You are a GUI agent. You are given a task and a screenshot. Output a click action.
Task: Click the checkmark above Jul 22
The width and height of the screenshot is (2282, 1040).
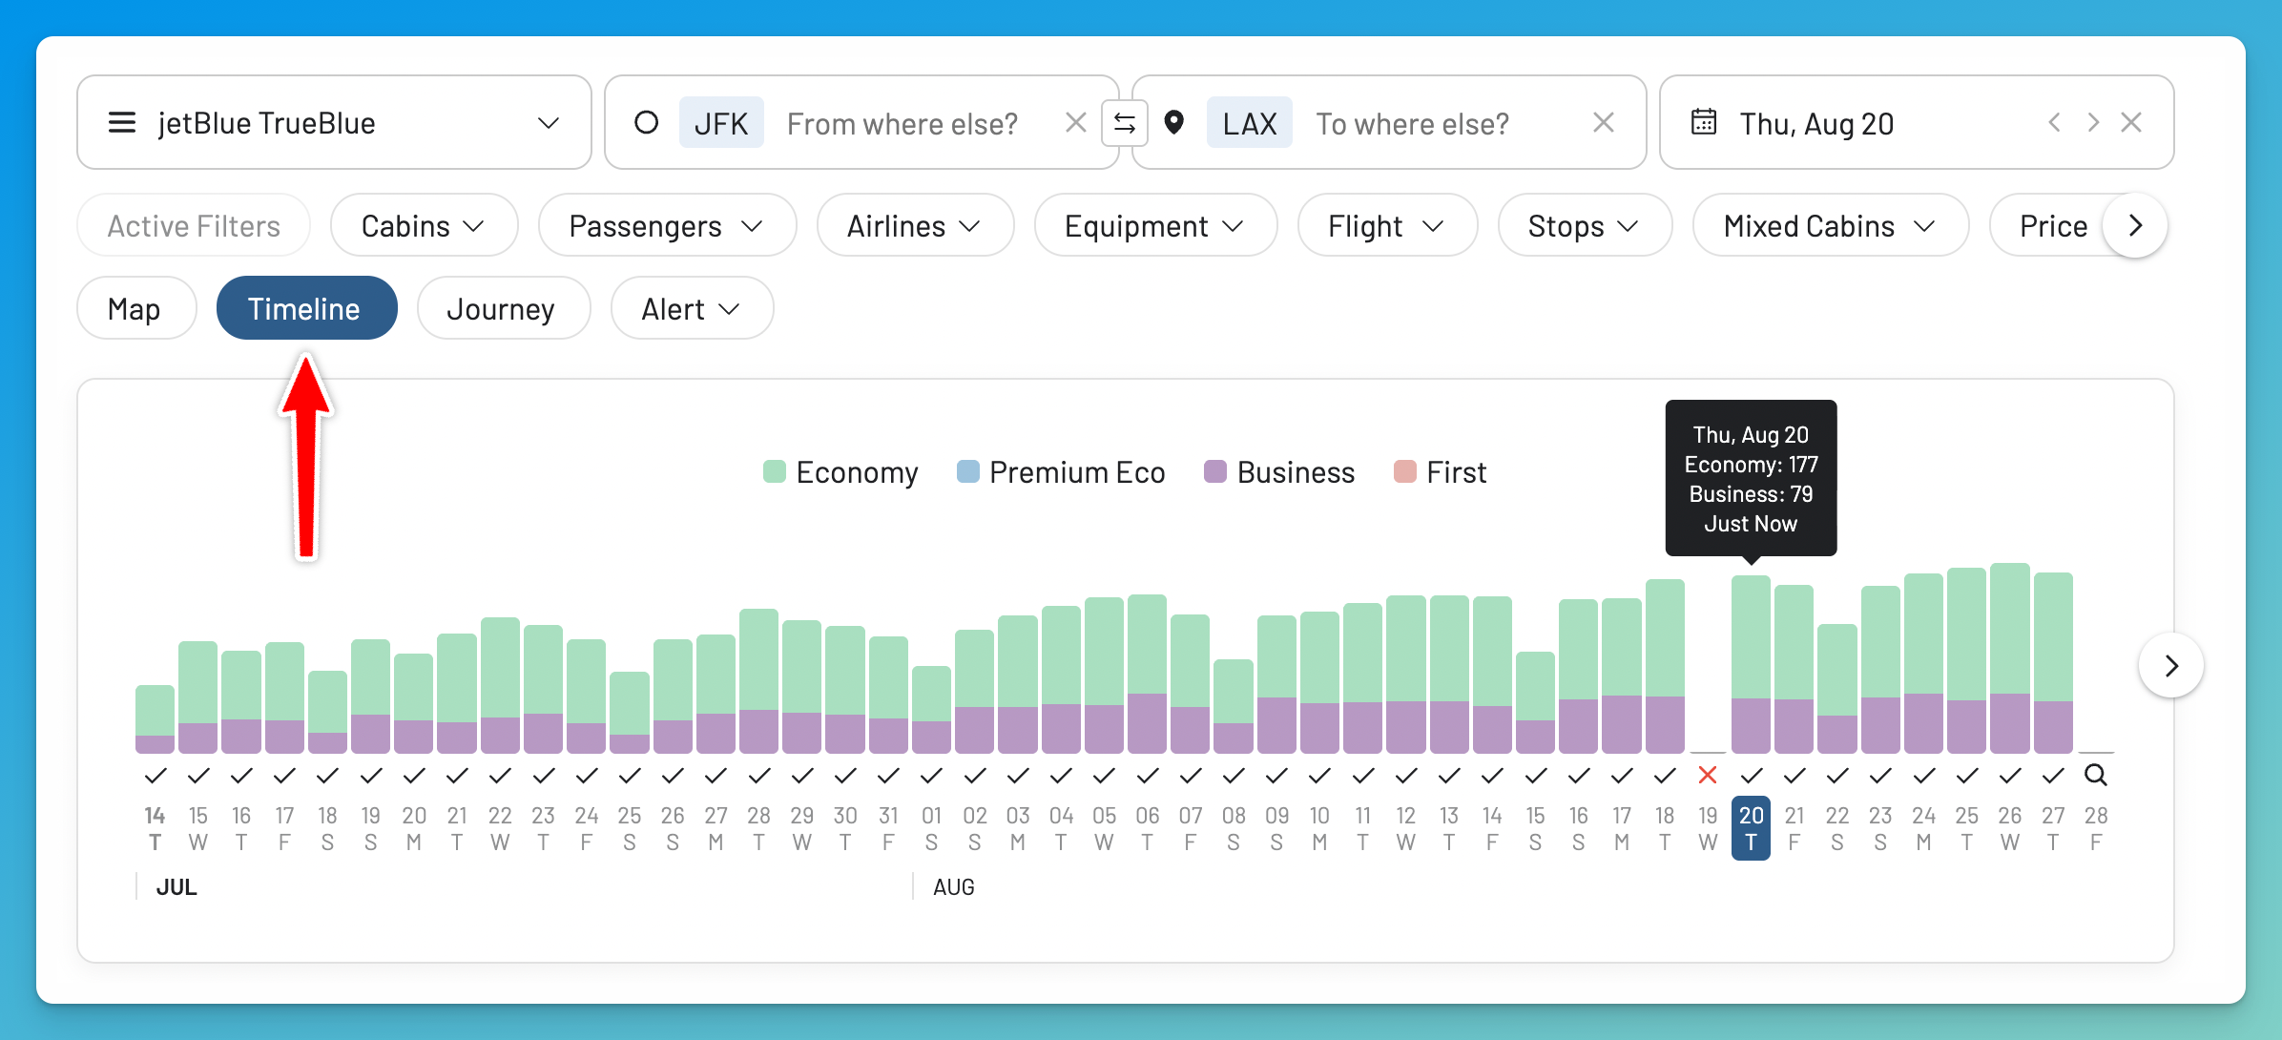500,776
